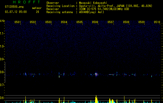Click the 'Receiving Location' field label
Viewport: 163px width, 103px height.
(x=60, y=6)
